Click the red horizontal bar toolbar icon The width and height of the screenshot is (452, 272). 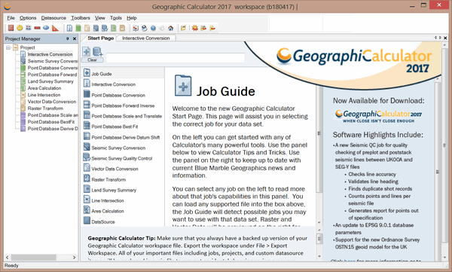37,28
